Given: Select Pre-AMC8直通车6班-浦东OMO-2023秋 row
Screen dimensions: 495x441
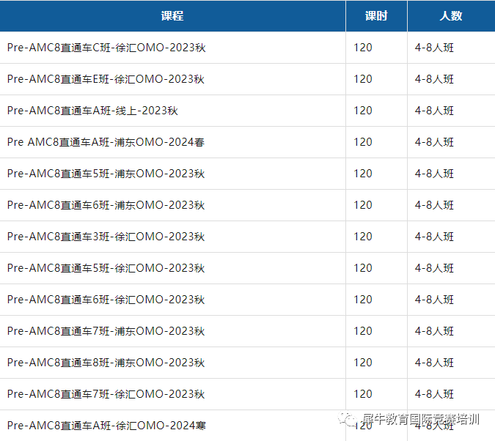Looking at the screenshot, I should click(x=106, y=205).
